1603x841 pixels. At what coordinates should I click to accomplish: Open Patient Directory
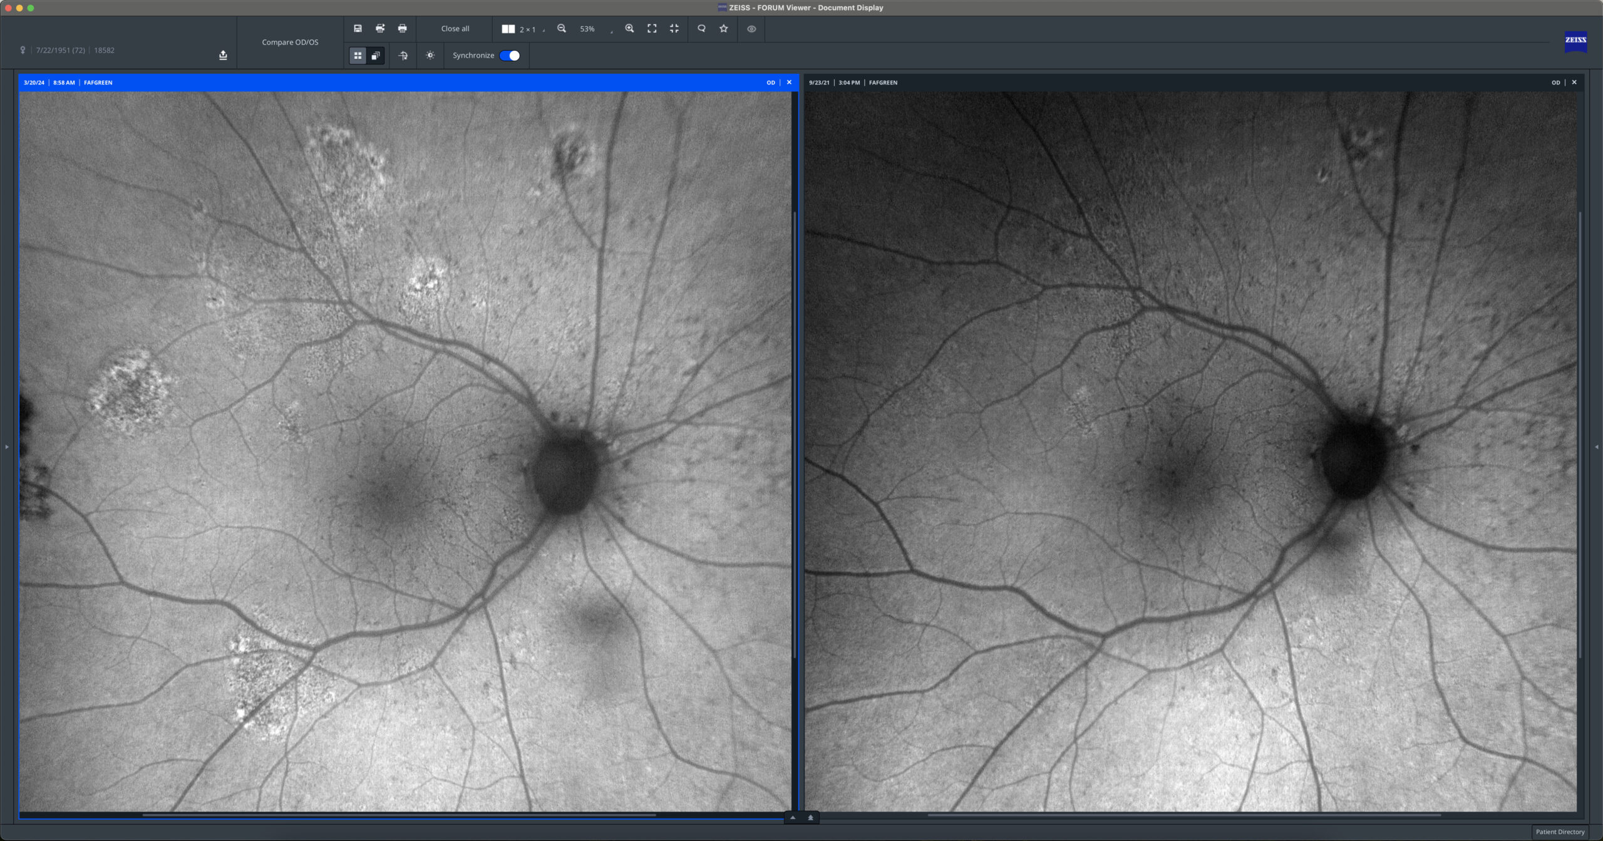point(1560,832)
